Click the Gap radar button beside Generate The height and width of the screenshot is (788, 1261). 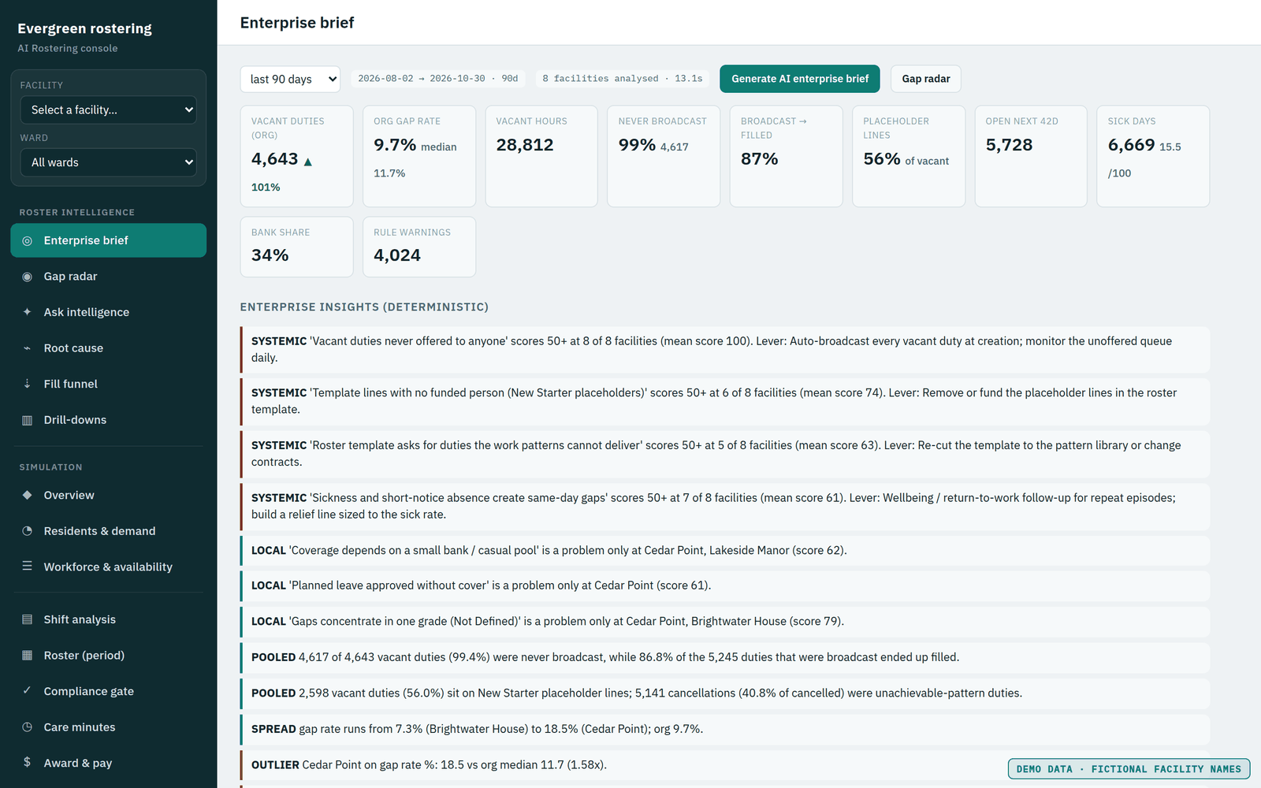pos(926,79)
